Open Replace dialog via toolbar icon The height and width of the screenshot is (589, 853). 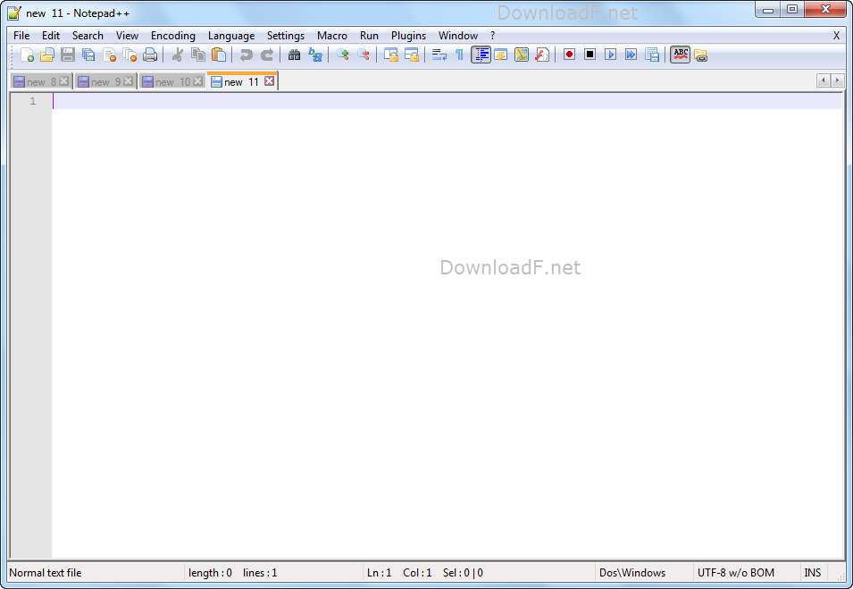point(315,55)
